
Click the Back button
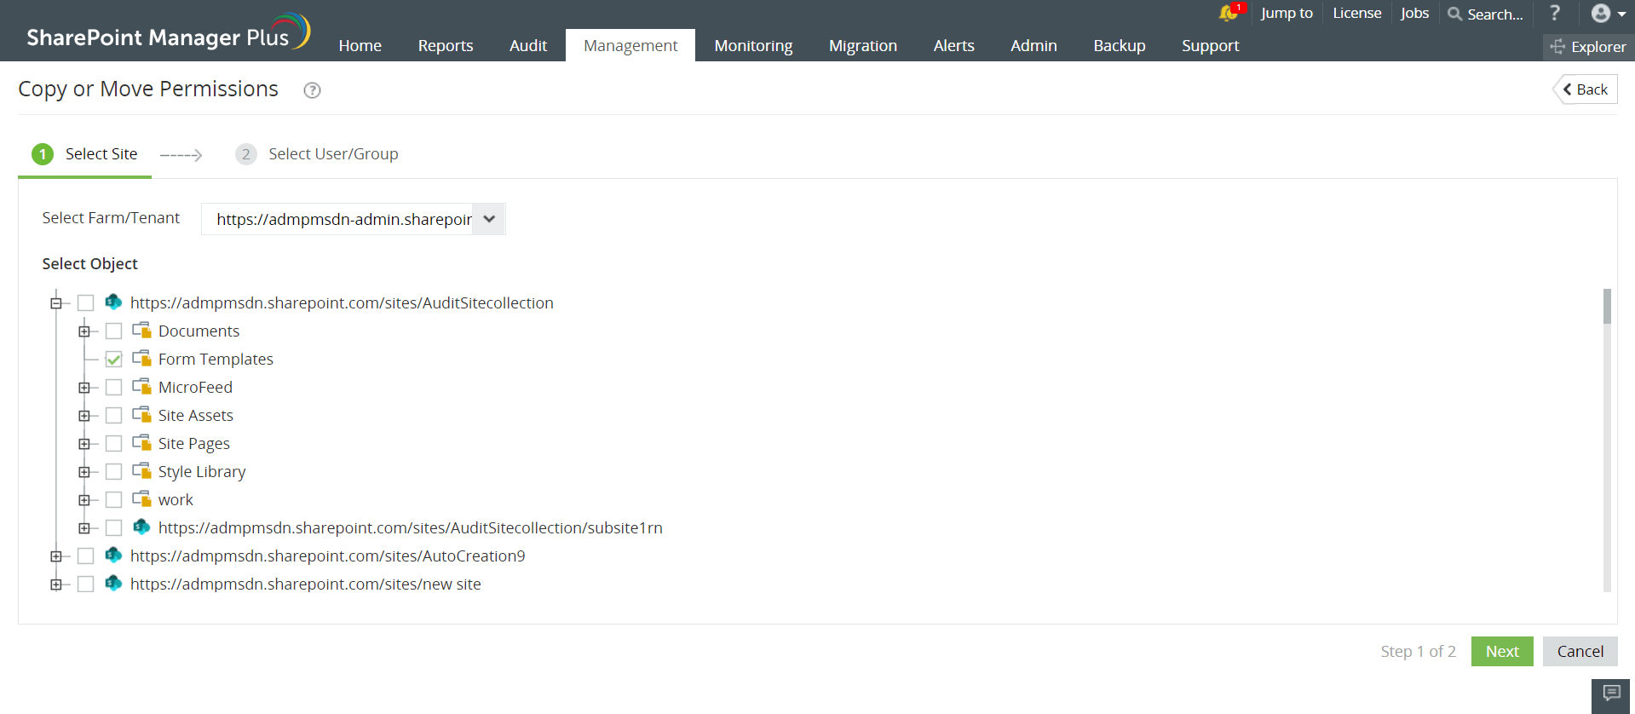[x=1586, y=89]
